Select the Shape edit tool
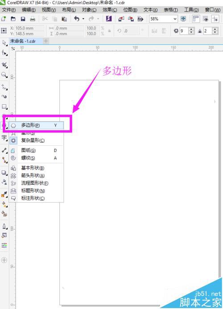 tap(4, 53)
